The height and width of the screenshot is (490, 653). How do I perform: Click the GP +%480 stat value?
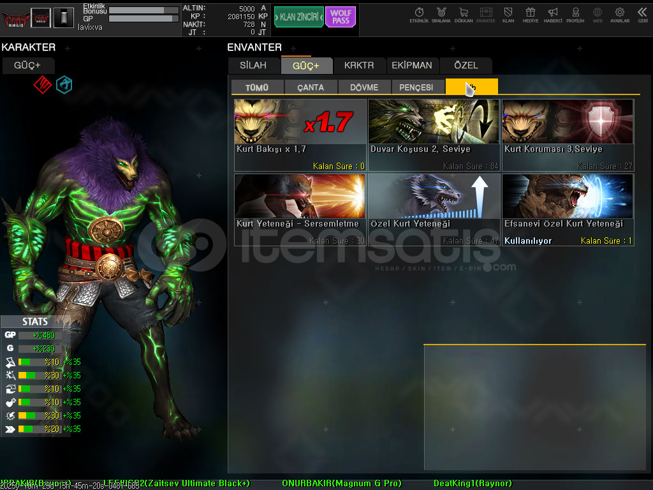tap(43, 335)
